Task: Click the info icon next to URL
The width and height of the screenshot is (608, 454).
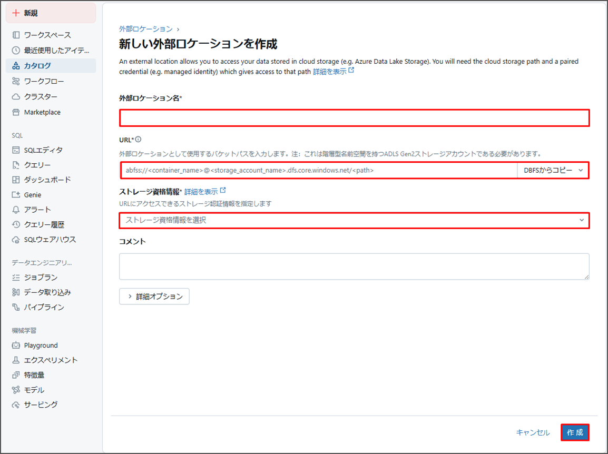Action: click(x=139, y=139)
